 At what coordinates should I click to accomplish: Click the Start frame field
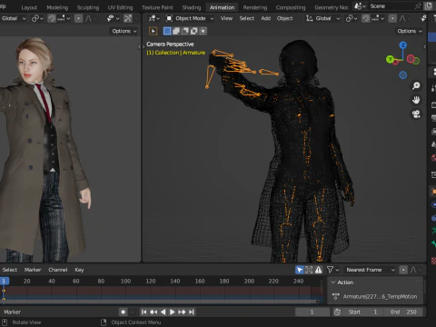[x=362, y=312]
